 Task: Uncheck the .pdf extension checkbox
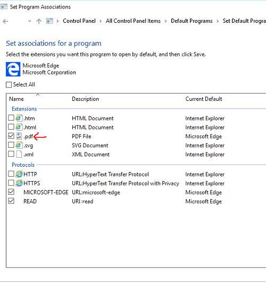click(11, 136)
